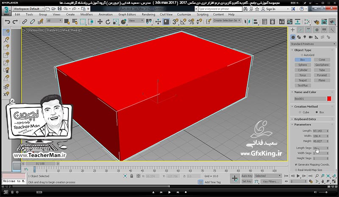Switch to the Modify panel tab
Image resolution: width=339 pixels, height=197 pixels.
[300, 30]
